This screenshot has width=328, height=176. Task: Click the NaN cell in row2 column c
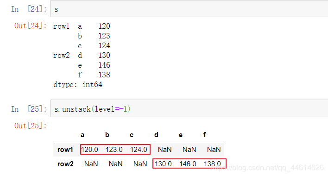click(x=140, y=164)
